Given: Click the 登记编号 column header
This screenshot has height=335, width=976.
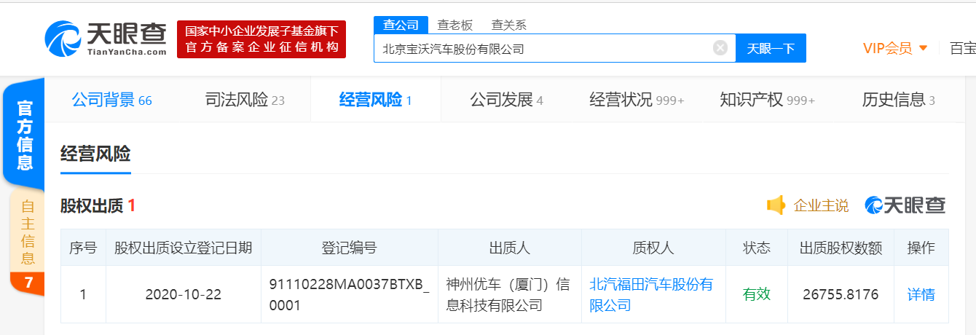Looking at the screenshot, I should tap(349, 248).
